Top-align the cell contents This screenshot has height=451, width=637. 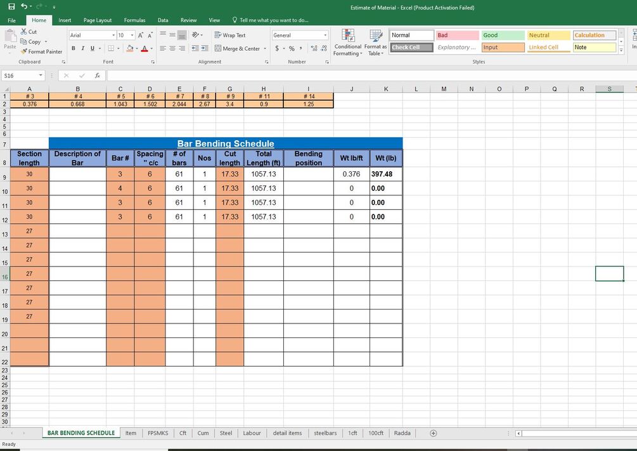163,36
